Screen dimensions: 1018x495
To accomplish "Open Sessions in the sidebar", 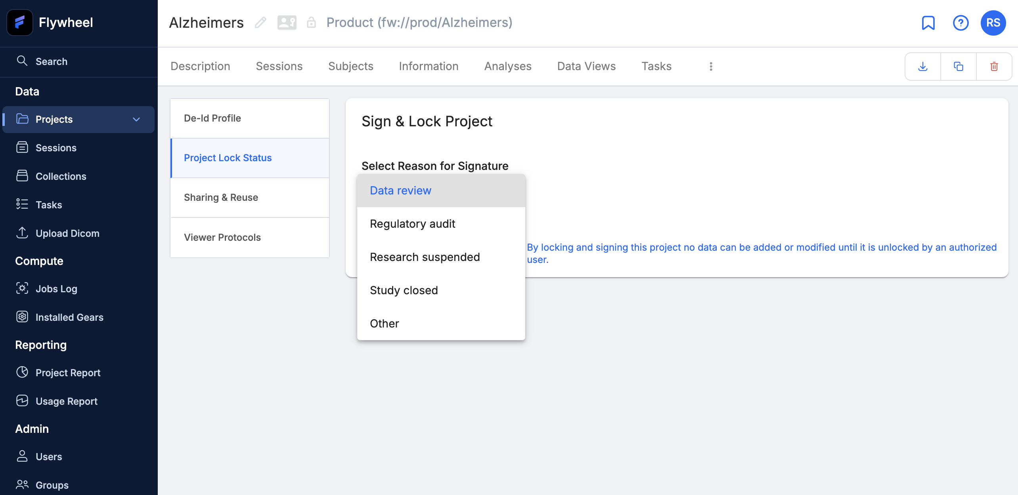I will click(79, 148).
